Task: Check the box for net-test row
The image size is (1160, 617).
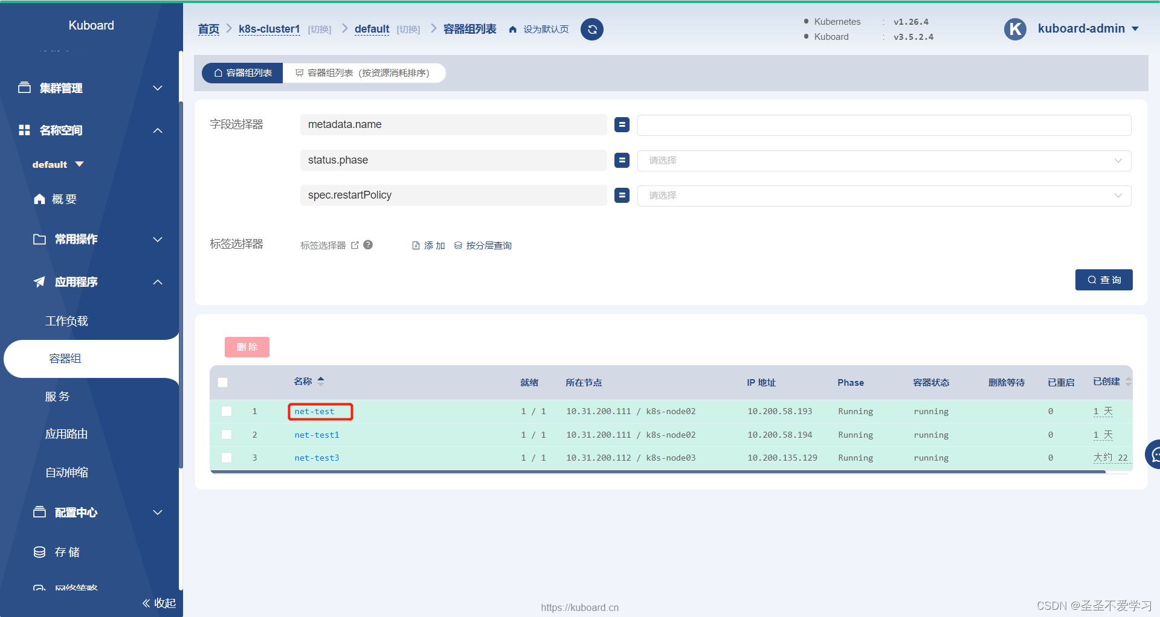Action: pyautogui.click(x=227, y=411)
